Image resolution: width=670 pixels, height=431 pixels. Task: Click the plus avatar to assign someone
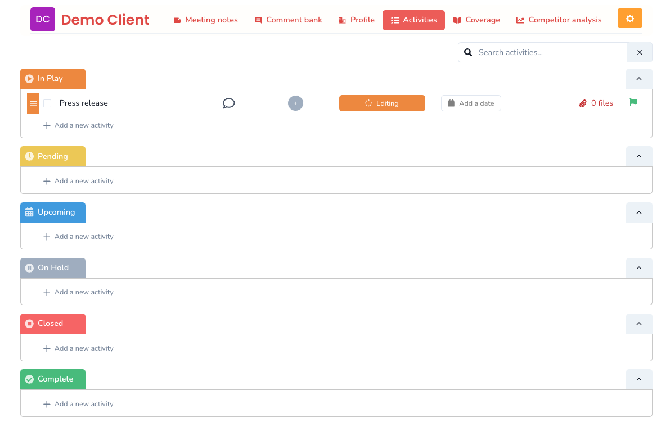click(295, 103)
